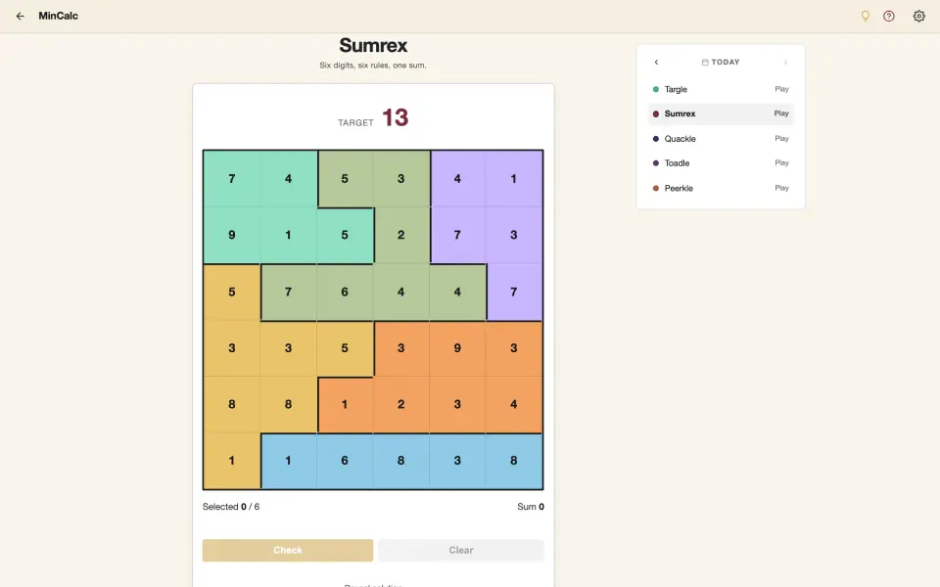The height and width of the screenshot is (587, 940).
Task: Open the question mark help icon
Action: point(889,17)
